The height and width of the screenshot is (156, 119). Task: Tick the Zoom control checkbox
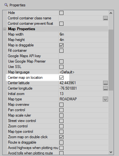coord(61,126)
